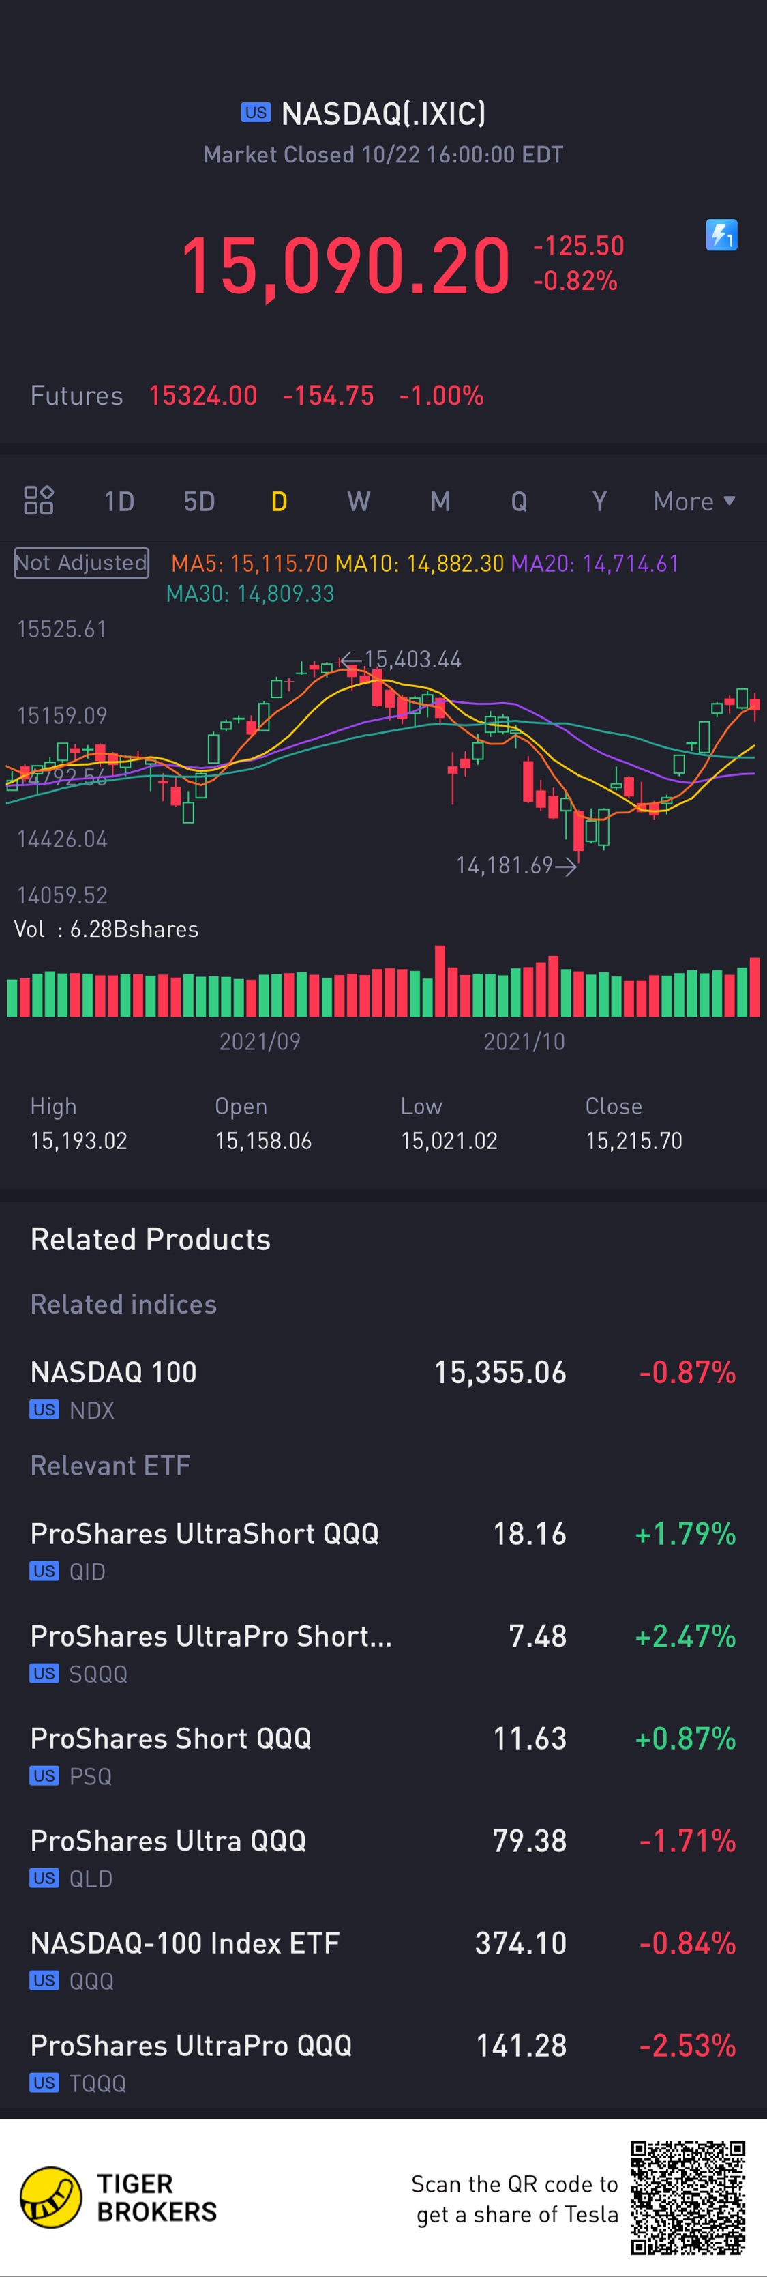The width and height of the screenshot is (767, 2277).
Task: Tap the Tesla share QR code
Action: [x=687, y=2197]
